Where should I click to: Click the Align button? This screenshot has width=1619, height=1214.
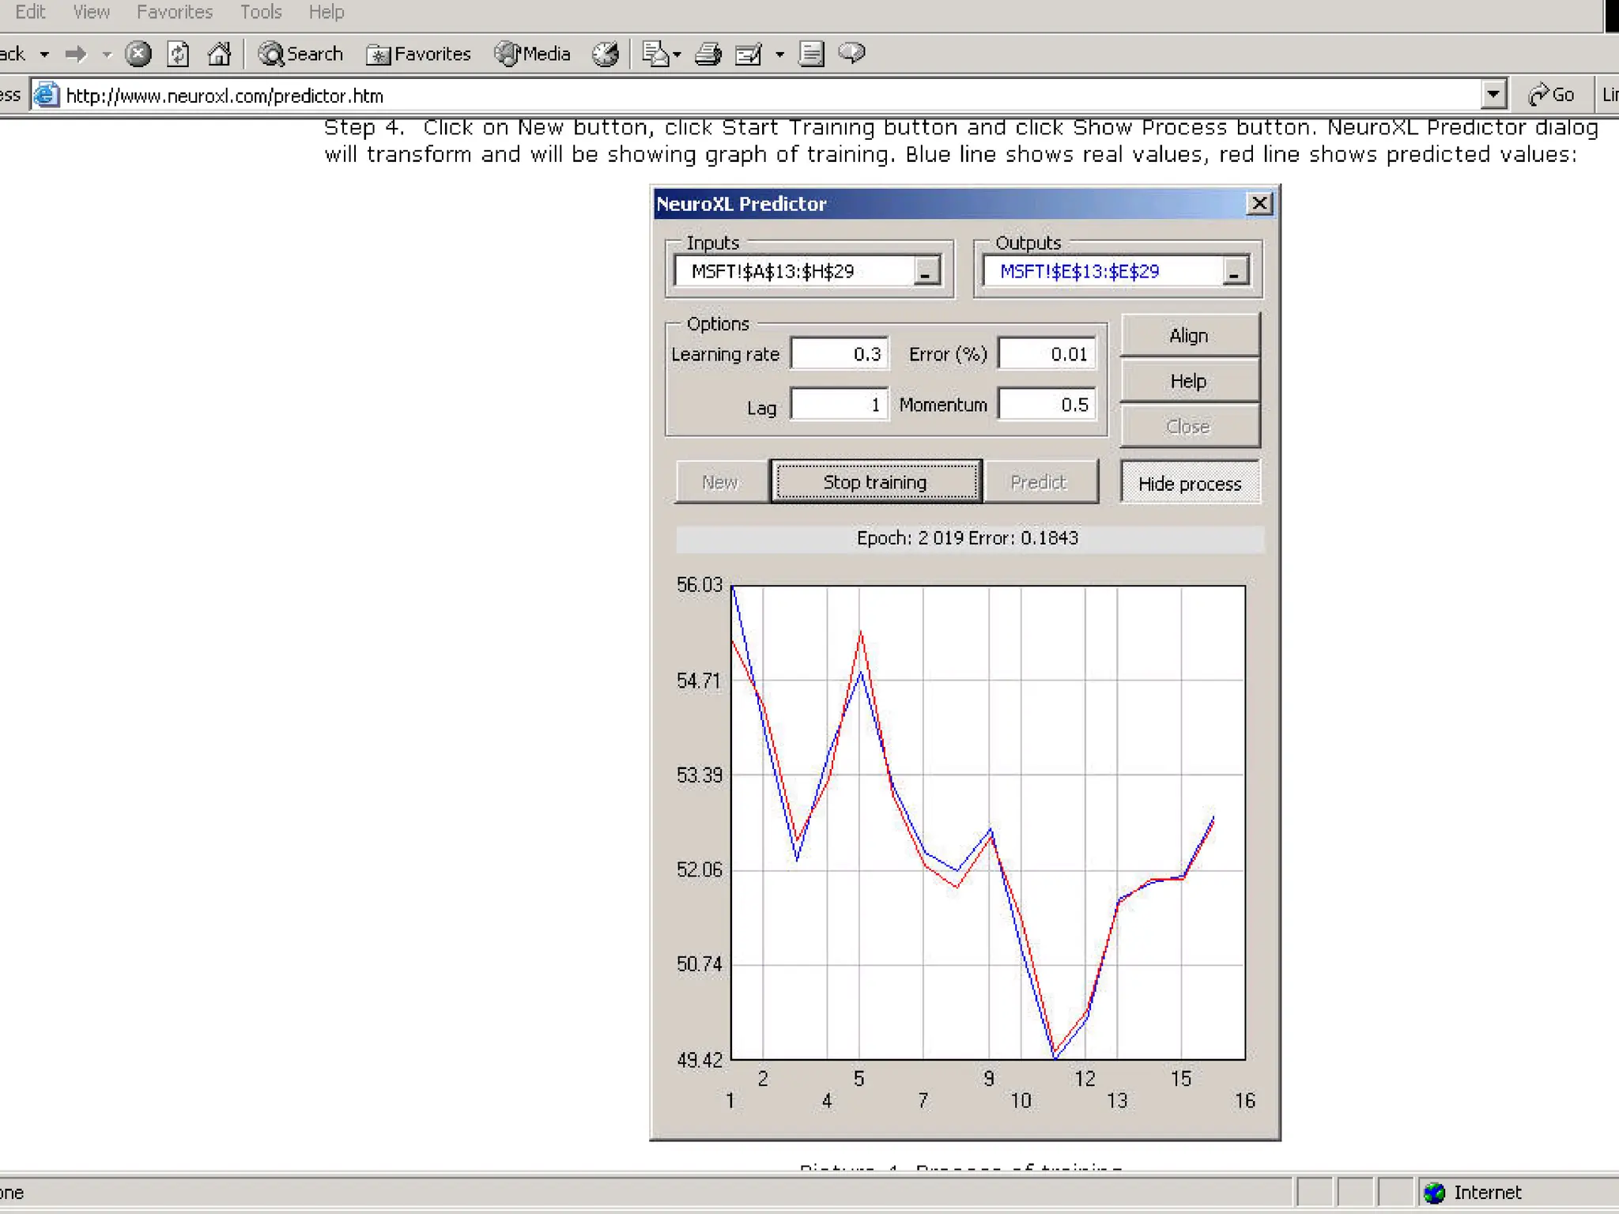1188,335
